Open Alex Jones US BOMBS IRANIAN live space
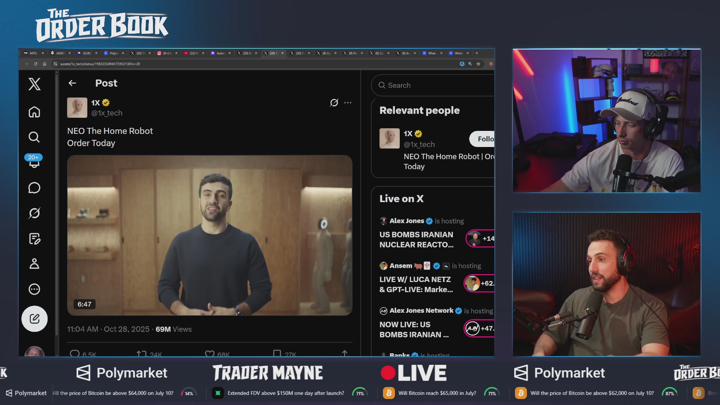 click(x=416, y=239)
